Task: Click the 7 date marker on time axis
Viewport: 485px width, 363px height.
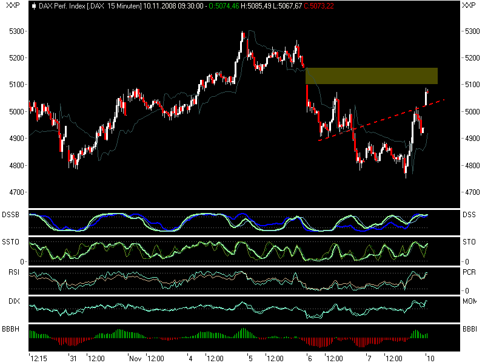Action: coord(369,358)
